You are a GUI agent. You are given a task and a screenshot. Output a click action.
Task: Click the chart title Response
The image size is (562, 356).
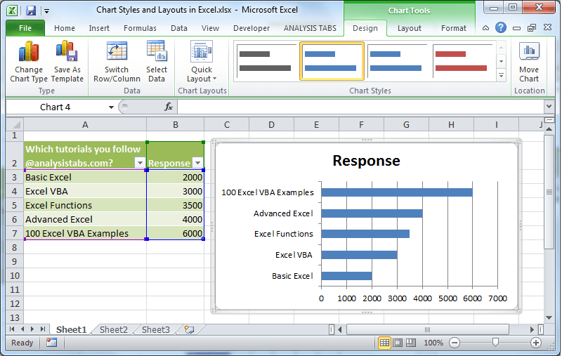click(366, 161)
